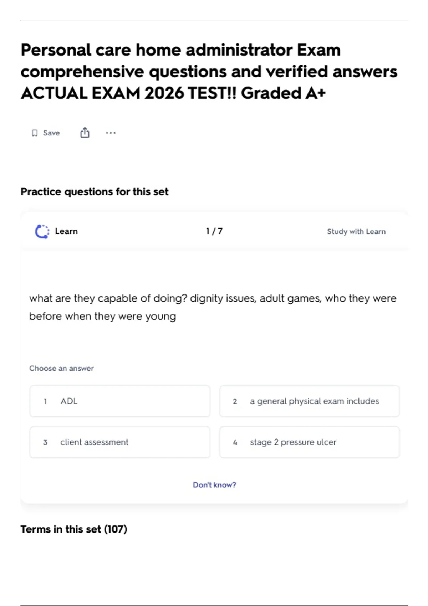Click number 4 badge beside pressure ulcer
The height and width of the screenshot is (606, 428).
(x=235, y=442)
